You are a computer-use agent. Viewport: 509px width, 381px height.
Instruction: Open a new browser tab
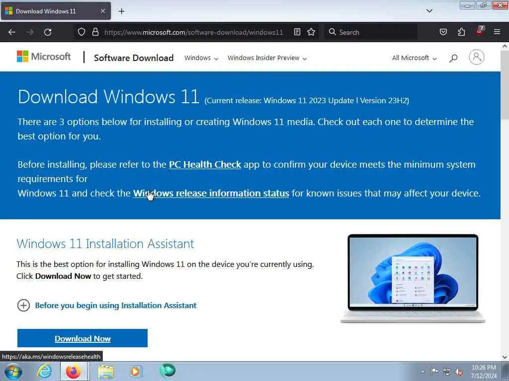pos(121,11)
